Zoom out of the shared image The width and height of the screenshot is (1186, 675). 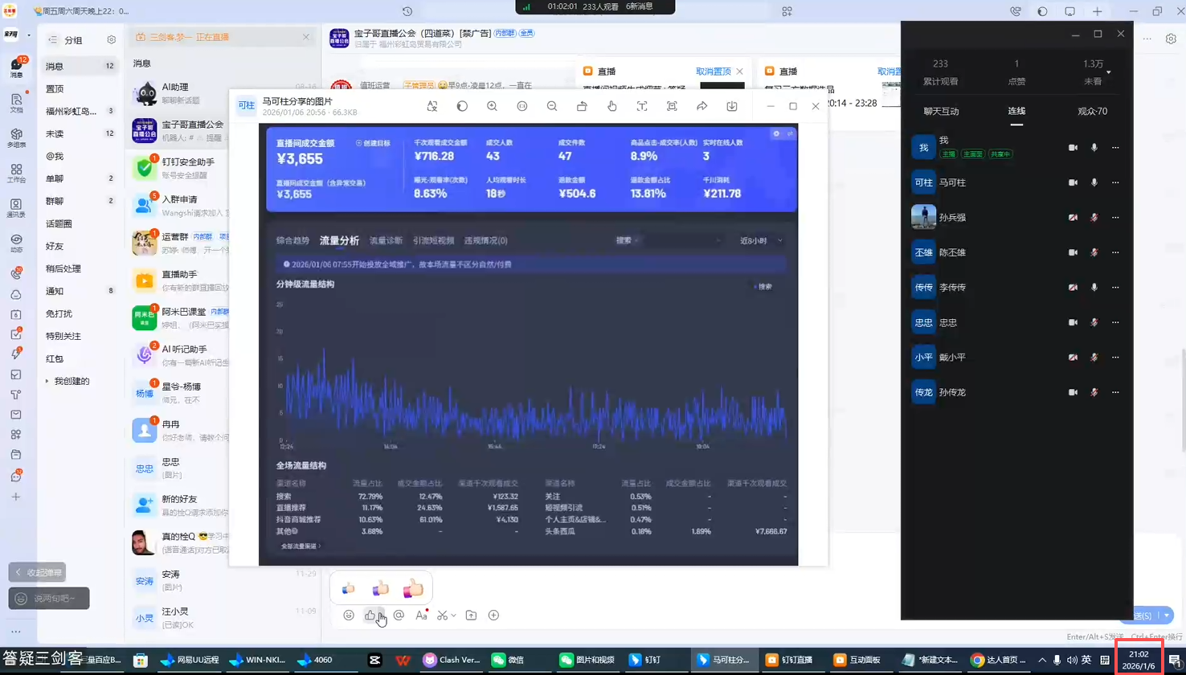click(x=552, y=106)
